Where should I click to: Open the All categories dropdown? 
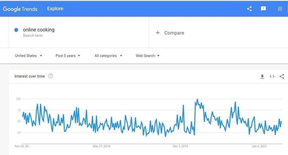coord(108,56)
